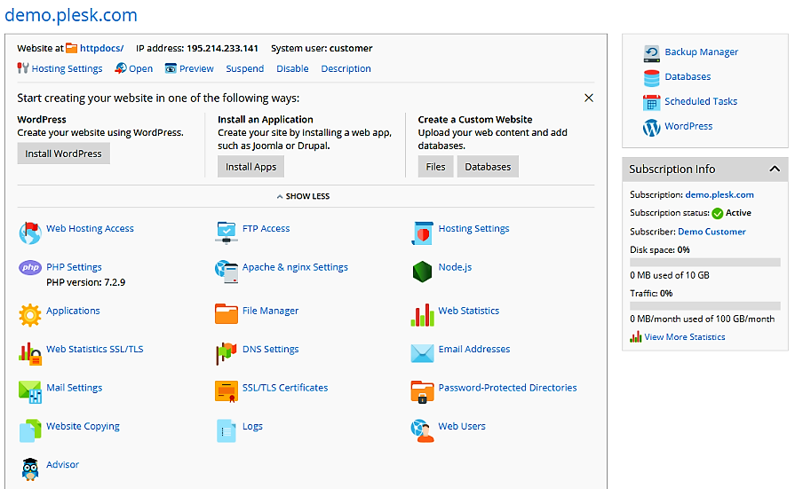This screenshot has height=489, width=795.
Task: Click the Advisor owl icon
Action: pyautogui.click(x=30, y=469)
